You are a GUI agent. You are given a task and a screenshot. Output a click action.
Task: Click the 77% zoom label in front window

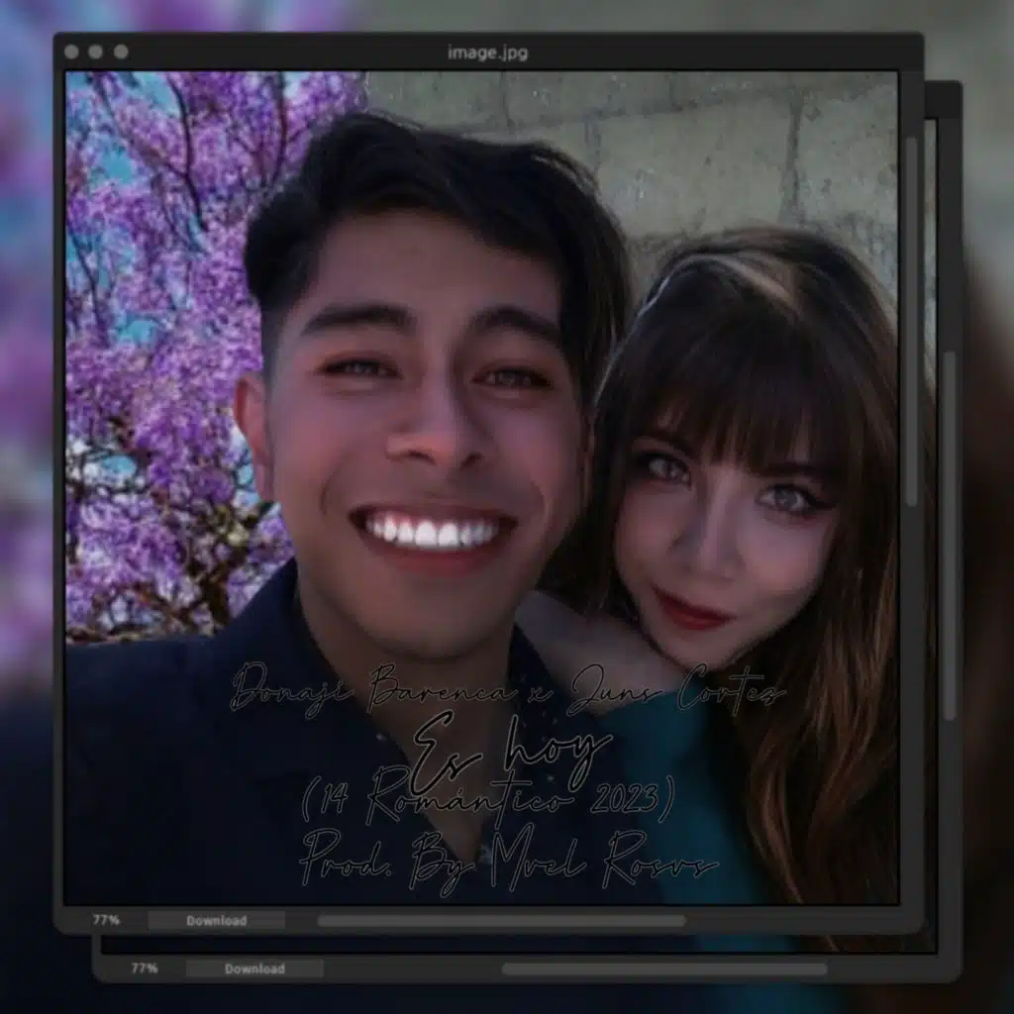(x=106, y=920)
